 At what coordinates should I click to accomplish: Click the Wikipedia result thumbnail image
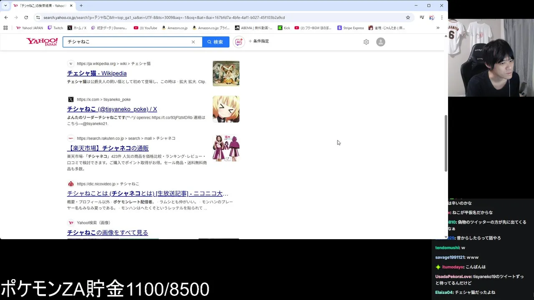click(226, 73)
